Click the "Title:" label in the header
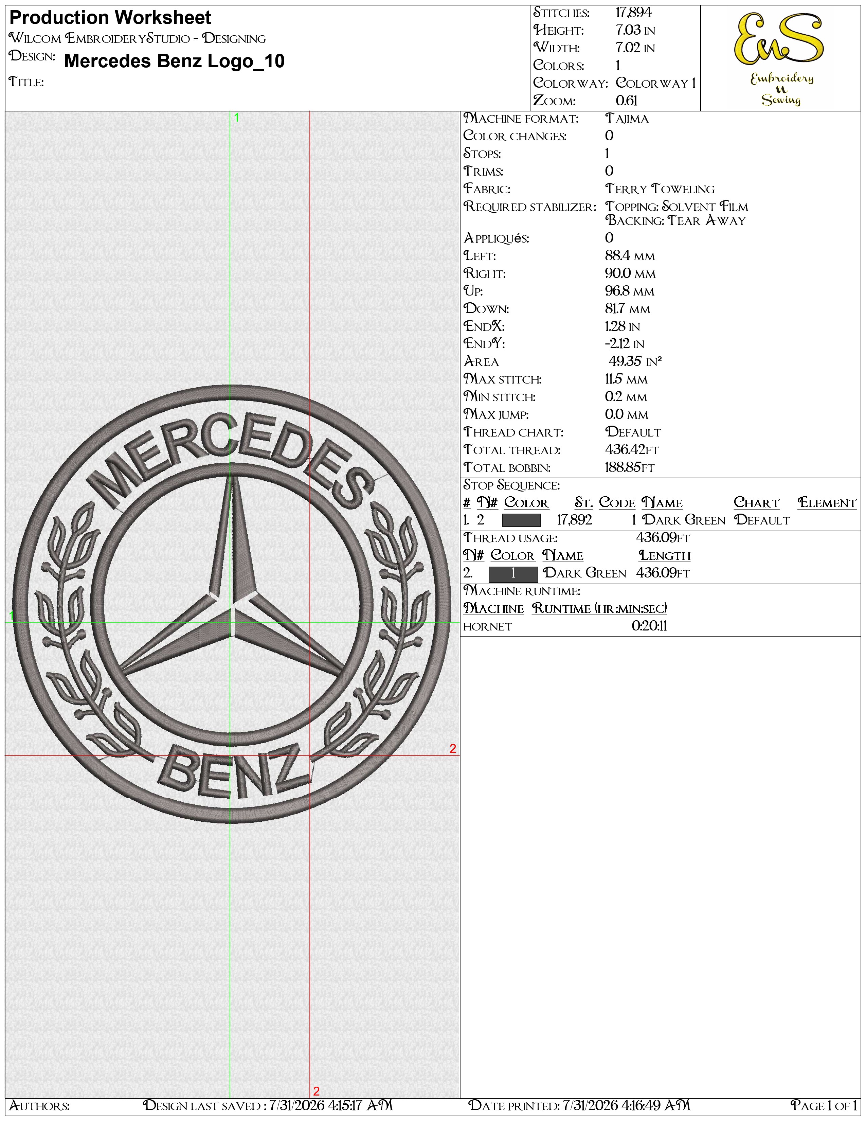Viewport: 866px width, 1121px height. (x=27, y=82)
